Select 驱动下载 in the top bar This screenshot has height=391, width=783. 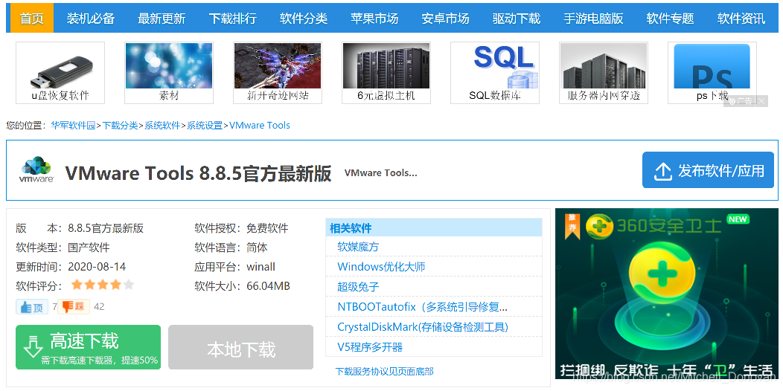pyautogui.click(x=517, y=19)
